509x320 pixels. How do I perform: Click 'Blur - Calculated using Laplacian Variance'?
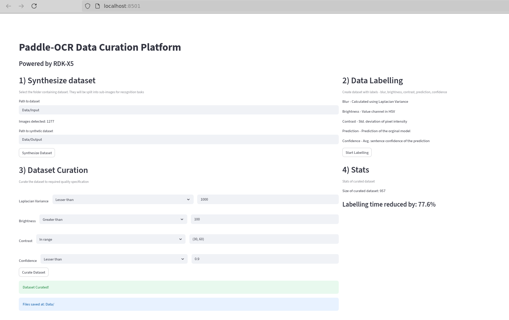coord(375,101)
